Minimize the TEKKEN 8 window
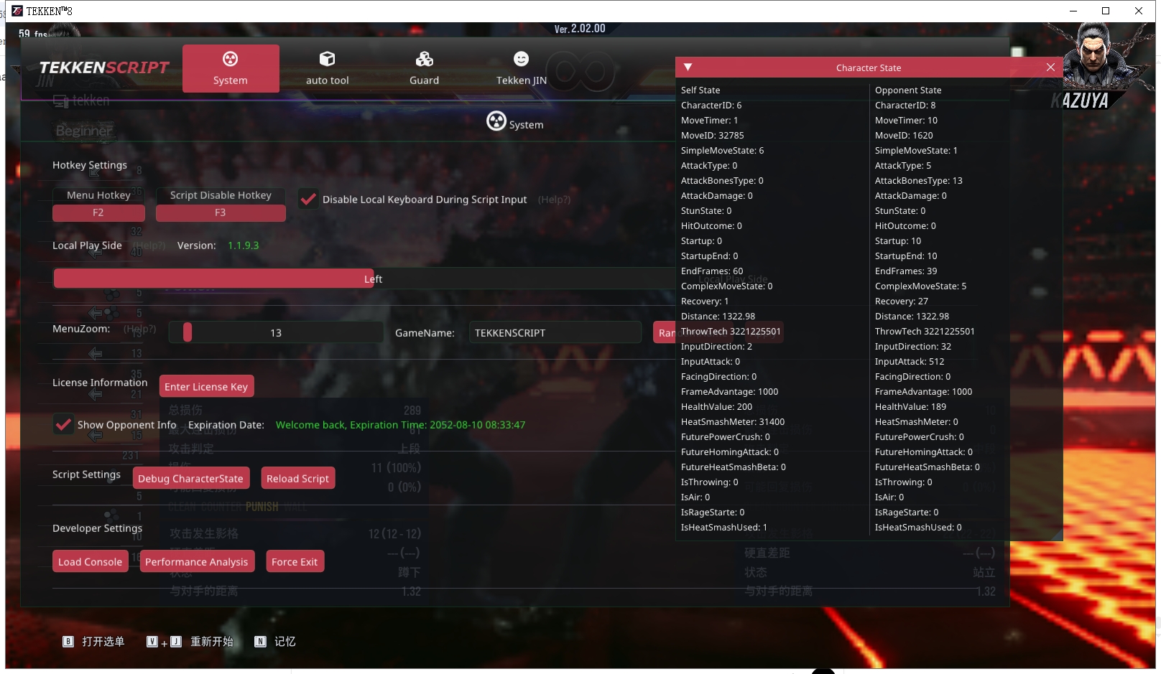Screen dimensions: 1161x674 coord(1073,11)
